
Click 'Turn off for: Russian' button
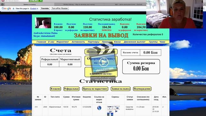[x=60, y=8]
